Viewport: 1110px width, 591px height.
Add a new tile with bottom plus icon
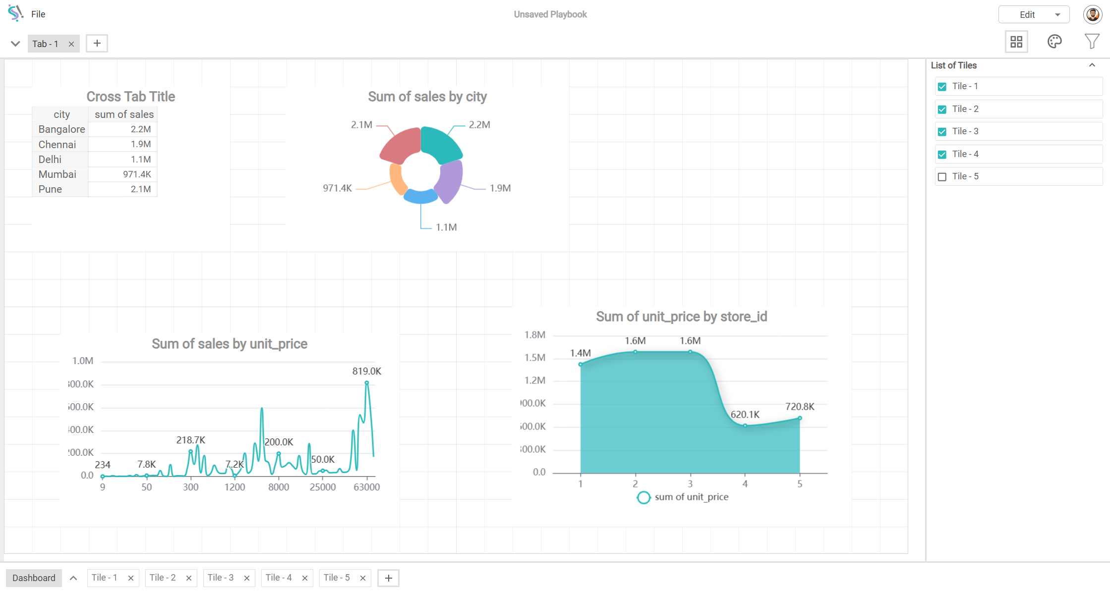[x=388, y=578]
